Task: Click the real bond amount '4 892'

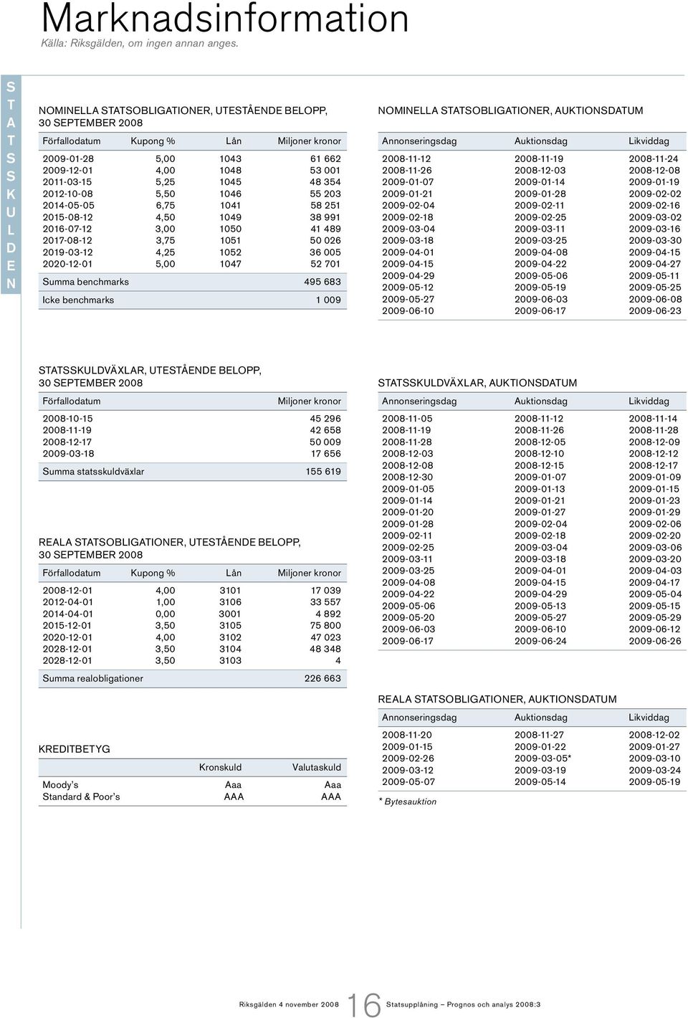Action: click(328, 614)
